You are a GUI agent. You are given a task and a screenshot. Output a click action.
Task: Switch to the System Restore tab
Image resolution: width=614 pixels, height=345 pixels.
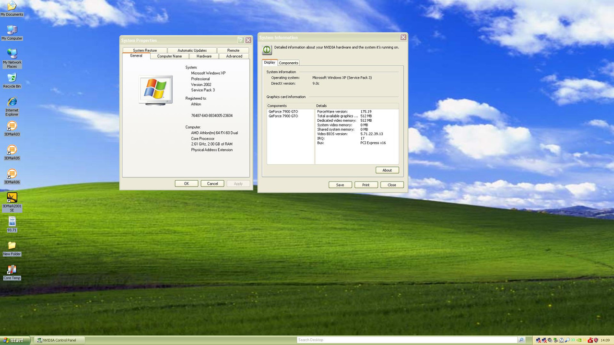(x=145, y=50)
